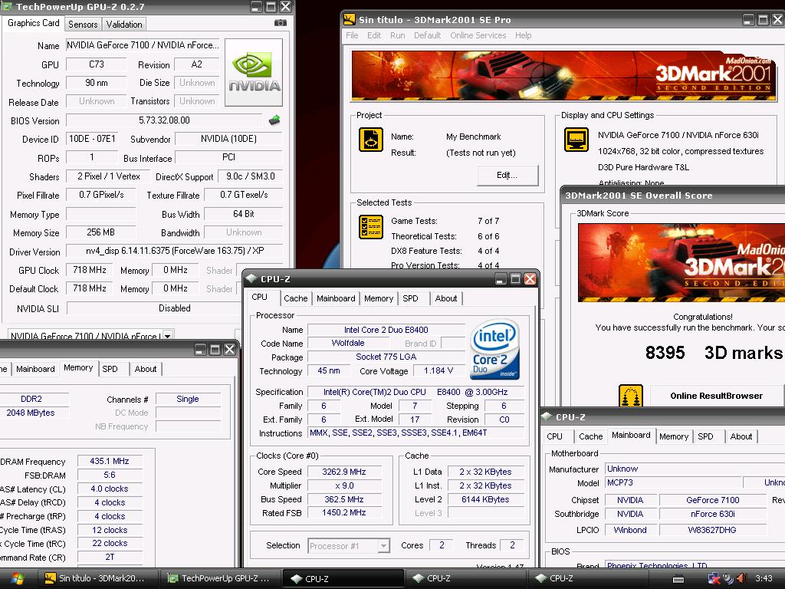
Task: Click the speaker volume tray icon
Action: click(x=742, y=578)
